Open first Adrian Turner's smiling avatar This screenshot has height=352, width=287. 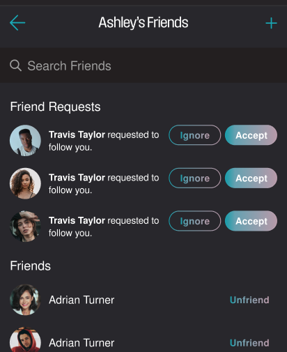(25, 300)
